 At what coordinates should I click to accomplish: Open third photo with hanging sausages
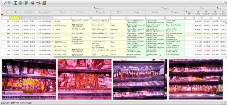click(x=140, y=79)
